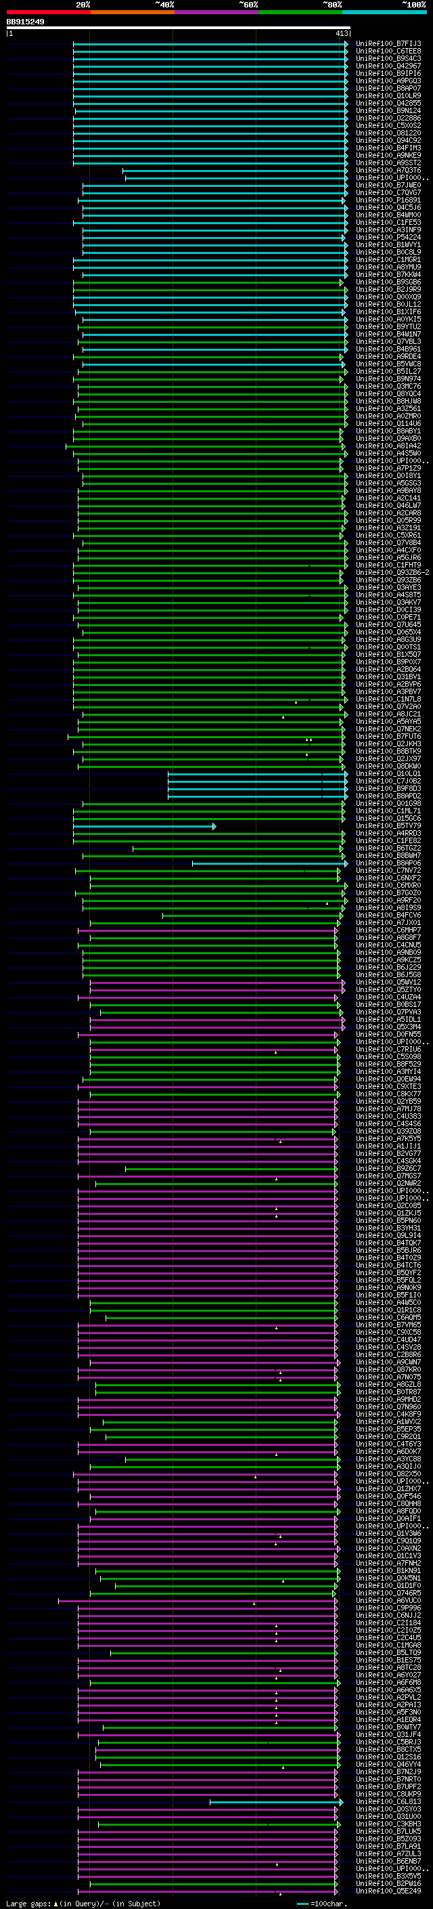The height and width of the screenshot is (1909, 433).
Task: Select the UniRef100_A8G8F7 label
Action: coord(388,937)
